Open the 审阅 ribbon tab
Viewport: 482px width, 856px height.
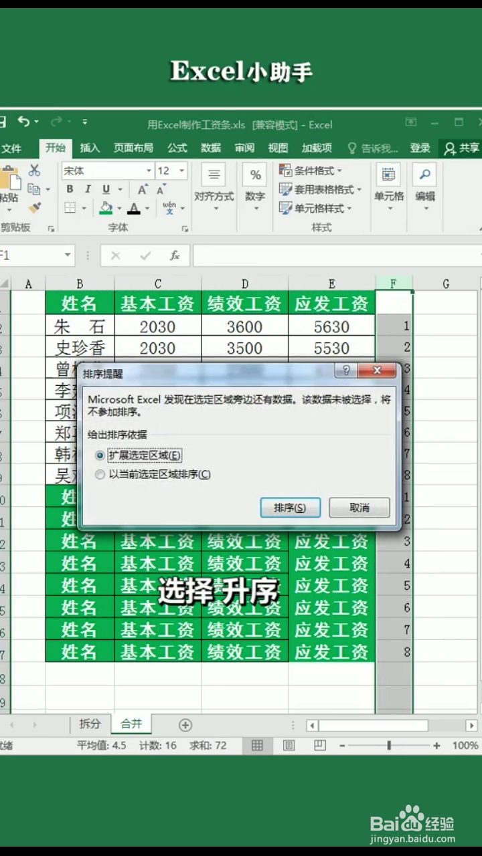pos(244,148)
